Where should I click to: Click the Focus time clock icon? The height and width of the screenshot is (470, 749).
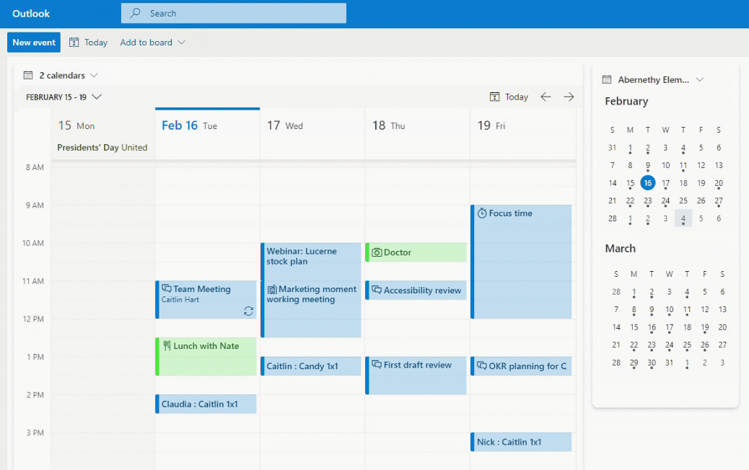pos(481,213)
